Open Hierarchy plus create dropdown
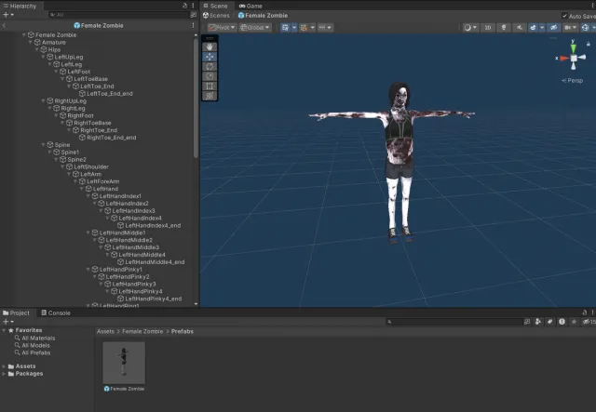Viewport: 596px width, 412px height. tap(8, 15)
